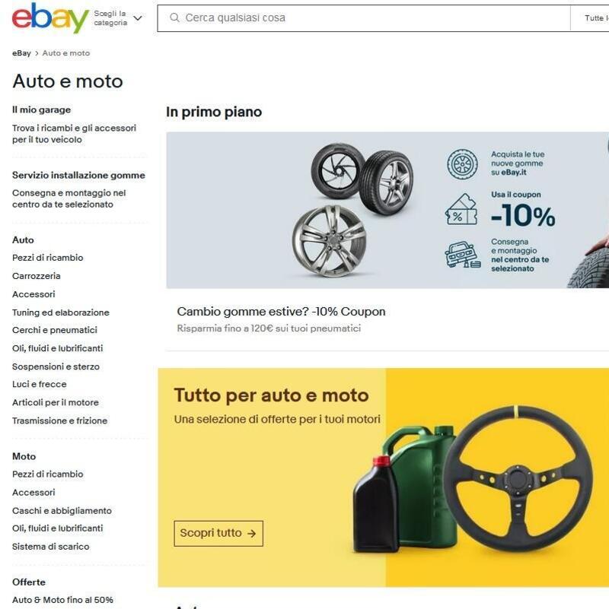Click the percent coupon ticket icon
Screen dimensions: 609x609
coord(461,209)
